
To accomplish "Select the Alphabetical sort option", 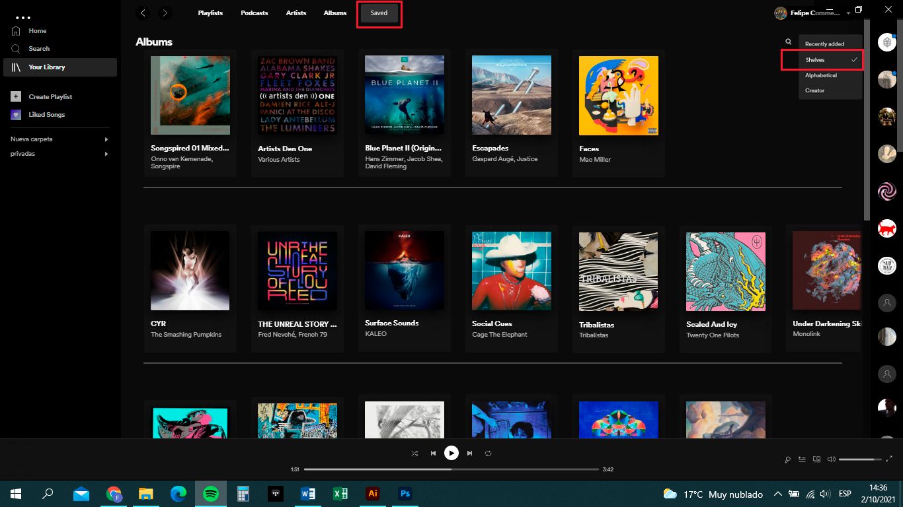I will (821, 75).
